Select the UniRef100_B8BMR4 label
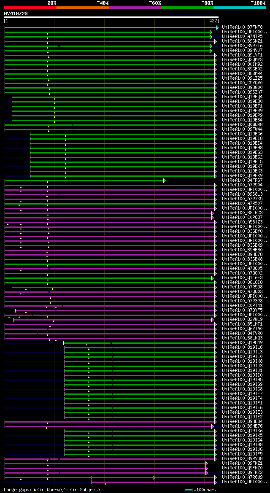 click(242, 73)
